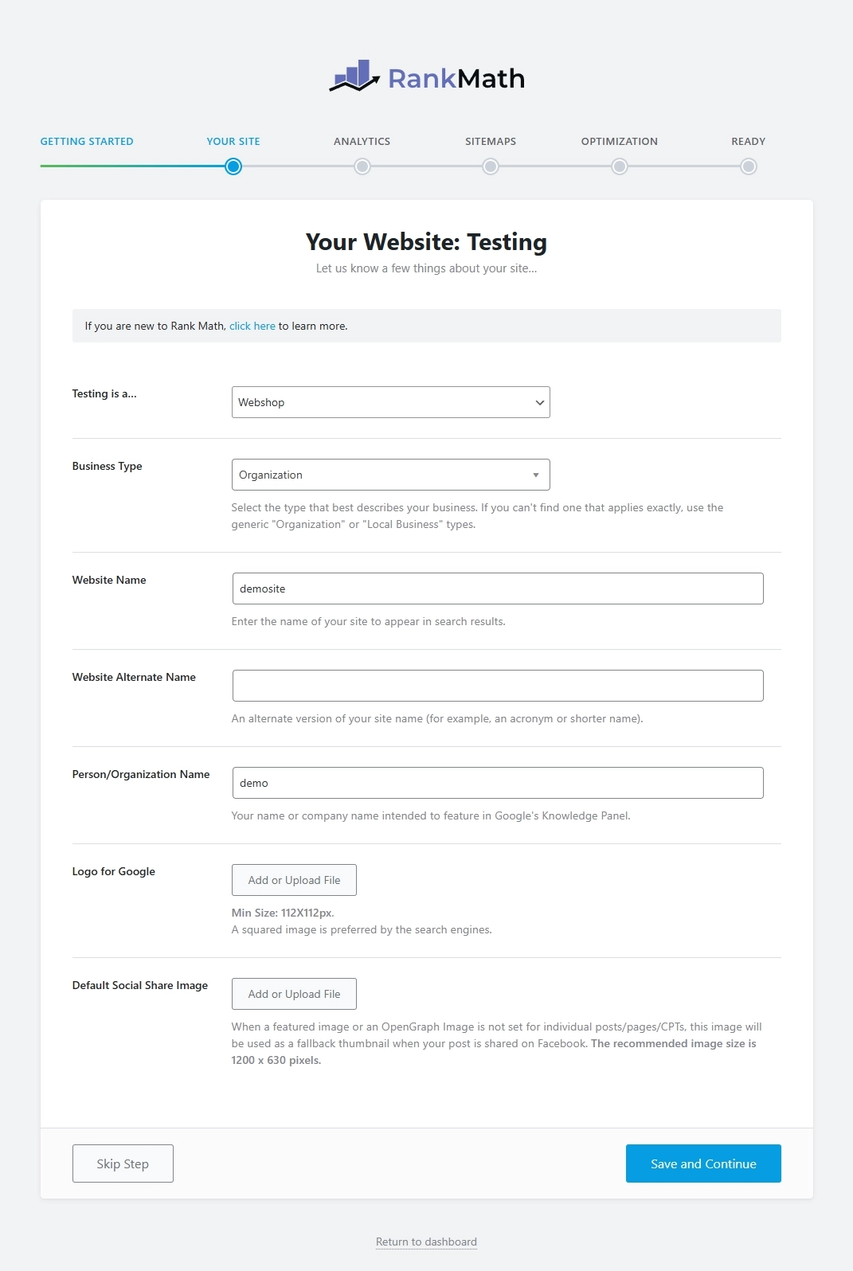Select the Sitemaps step label

491,142
